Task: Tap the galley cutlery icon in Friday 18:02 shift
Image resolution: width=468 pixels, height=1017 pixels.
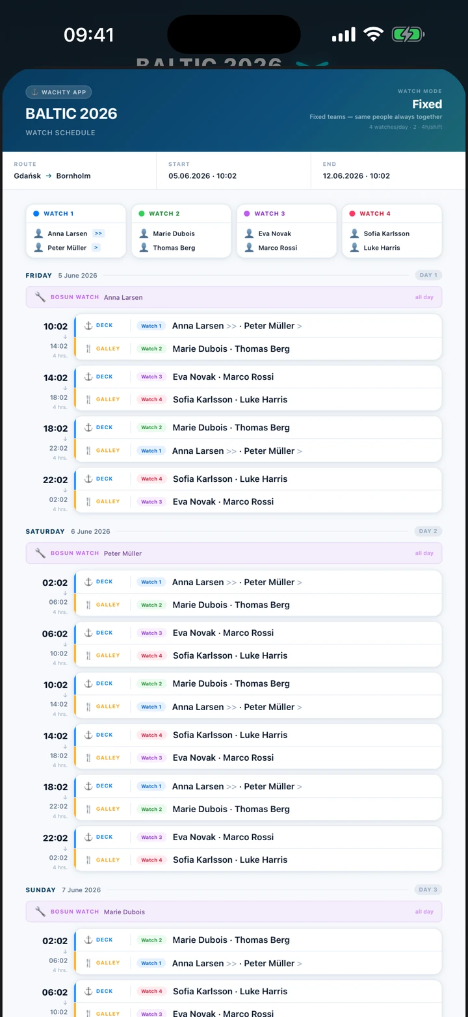Action: click(x=88, y=451)
